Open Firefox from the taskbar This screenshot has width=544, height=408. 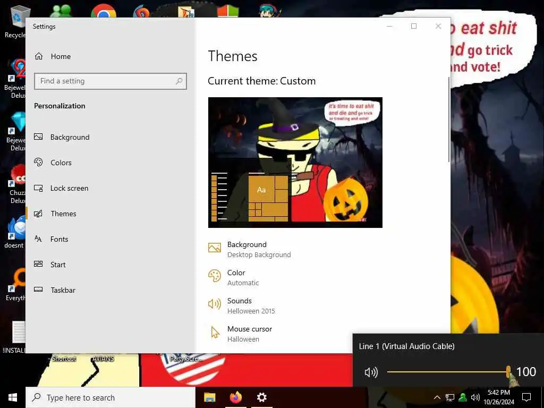(235, 397)
